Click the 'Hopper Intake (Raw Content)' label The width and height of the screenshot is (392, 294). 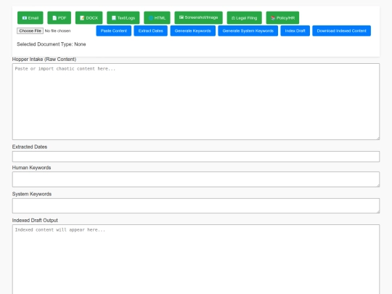coord(44,60)
